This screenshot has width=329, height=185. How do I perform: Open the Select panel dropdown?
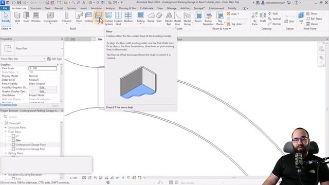[x=6, y=29]
